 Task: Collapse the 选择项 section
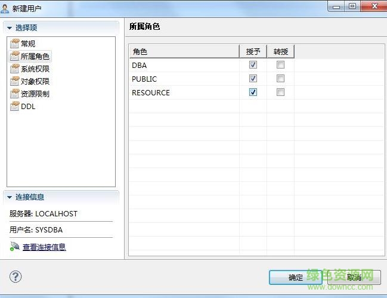pos(10,28)
